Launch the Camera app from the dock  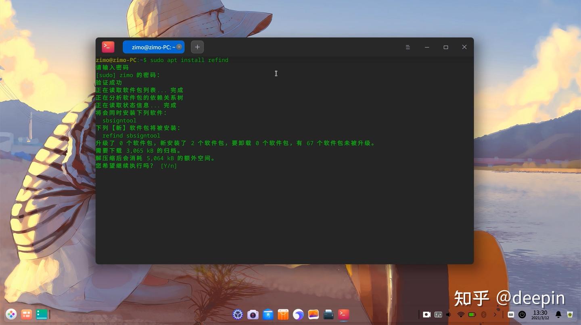pyautogui.click(x=253, y=315)
